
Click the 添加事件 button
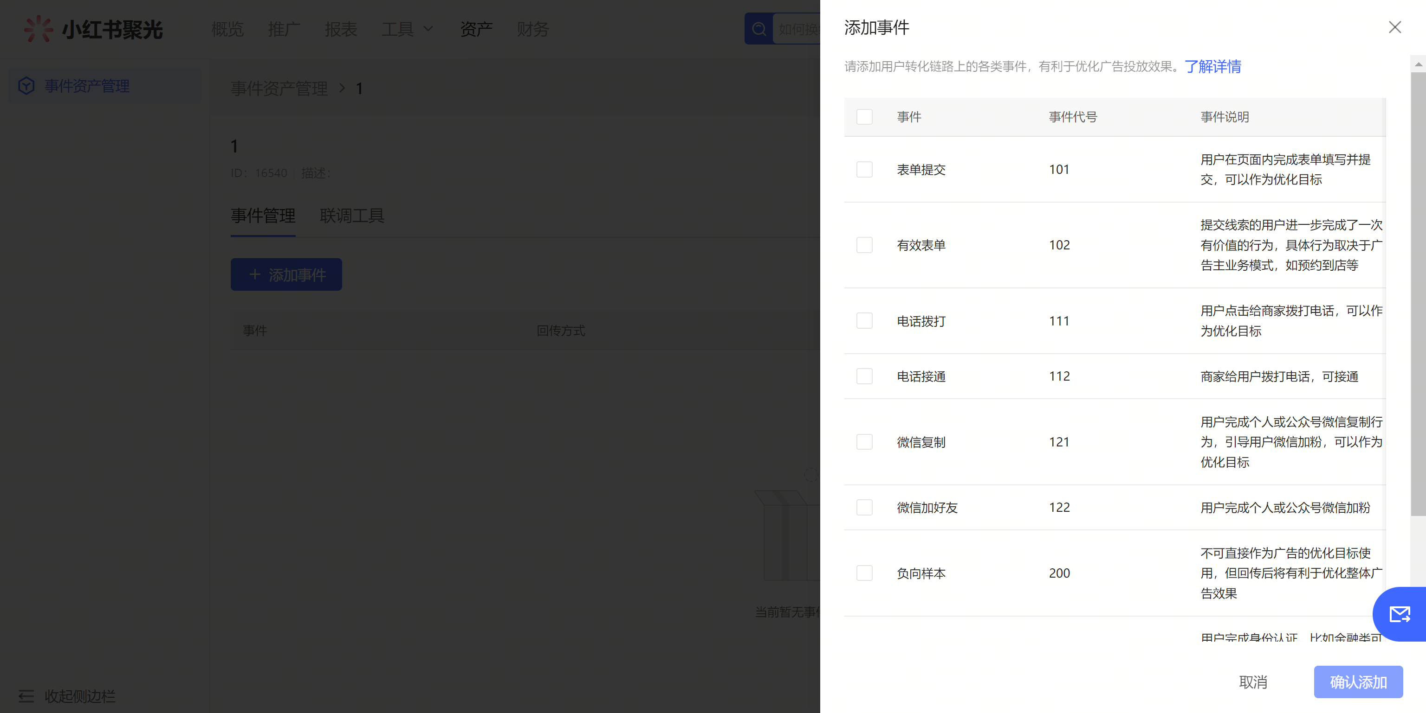pos(286,275)
